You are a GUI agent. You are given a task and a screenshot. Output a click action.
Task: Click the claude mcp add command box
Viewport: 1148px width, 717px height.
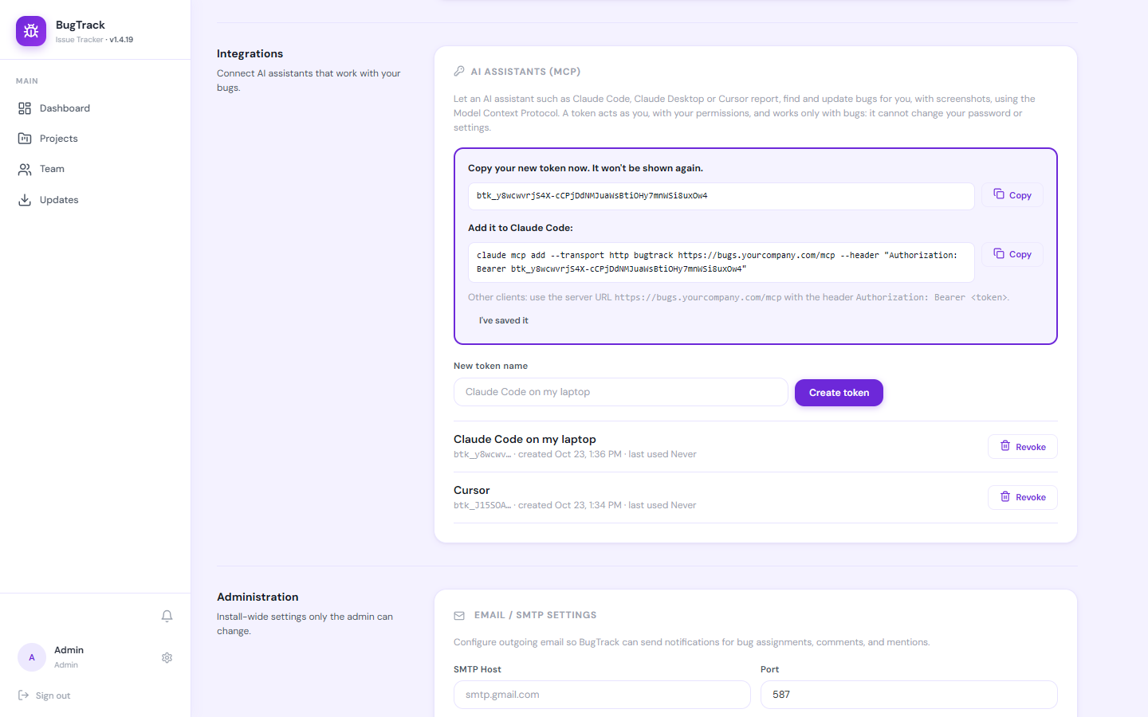tap(721, 262)
